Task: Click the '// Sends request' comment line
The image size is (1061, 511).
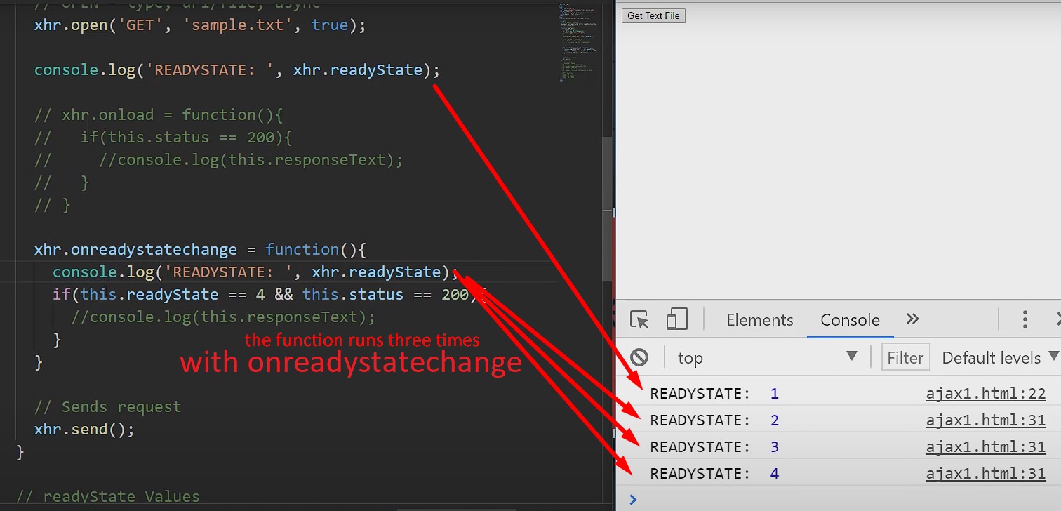Action: (107, 406)
